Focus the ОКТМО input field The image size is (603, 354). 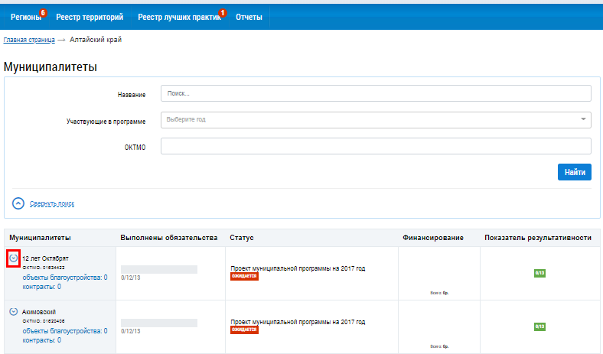pyautogui.click(x=376, y=146)
